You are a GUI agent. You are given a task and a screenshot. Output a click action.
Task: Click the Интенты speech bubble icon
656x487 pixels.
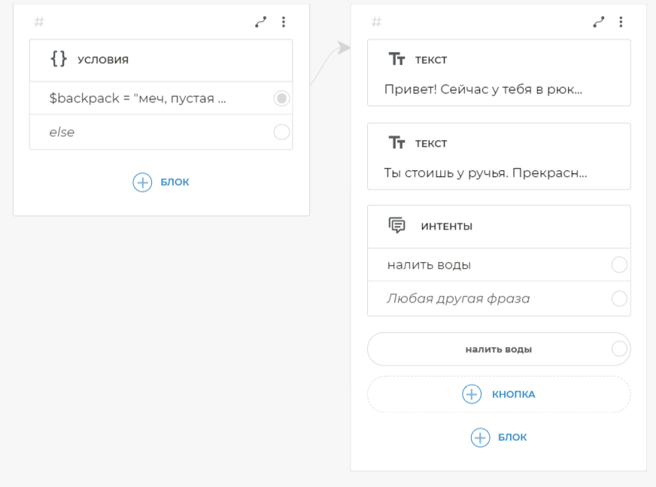click(x=396, y=226)
